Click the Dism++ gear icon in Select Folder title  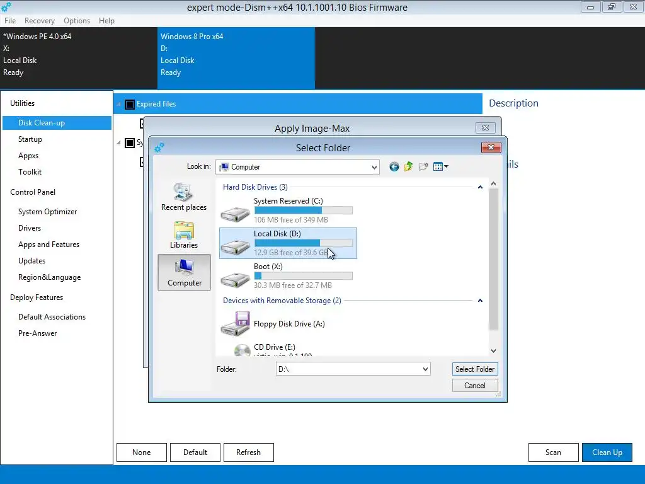[x=159, y=147]
